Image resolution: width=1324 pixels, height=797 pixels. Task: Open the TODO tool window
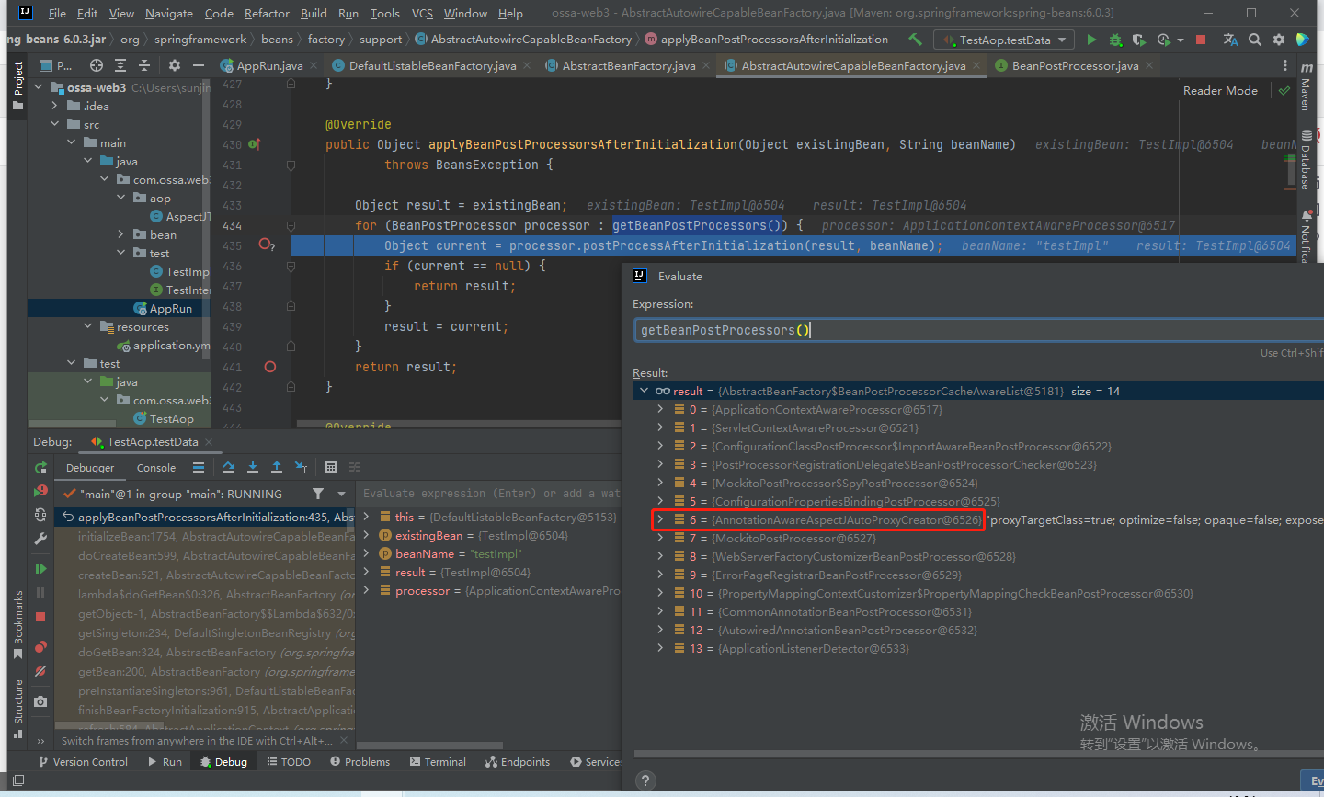click(289, 761)
